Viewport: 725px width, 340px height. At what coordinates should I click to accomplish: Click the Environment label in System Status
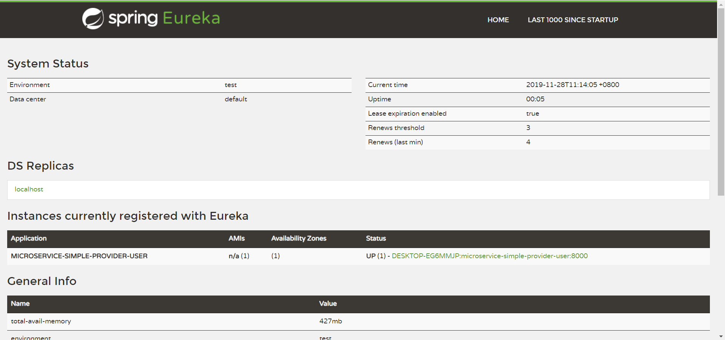29,85
